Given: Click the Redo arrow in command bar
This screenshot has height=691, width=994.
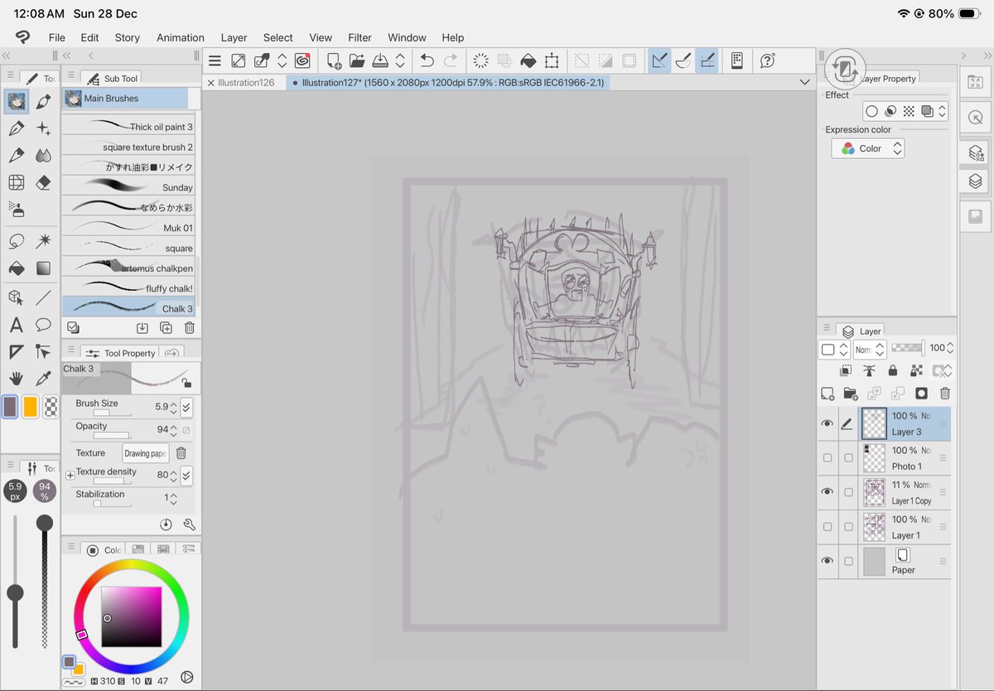Looking at the screenshot, I should coord(451,60).
